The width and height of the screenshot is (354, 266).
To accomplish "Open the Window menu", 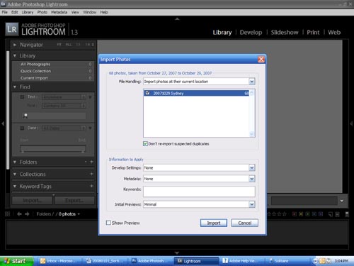I will (90, 12).
